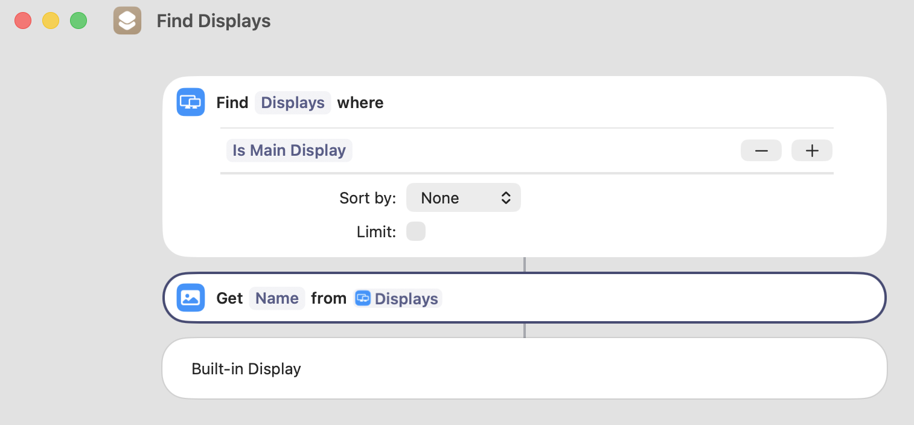Minimize the shortcut editor window
The width and height of the screenshot is (914, 425).
[x=51, y=21]
